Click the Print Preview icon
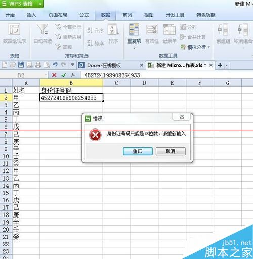Screen dimensions: 253x259 pos(47,65)
